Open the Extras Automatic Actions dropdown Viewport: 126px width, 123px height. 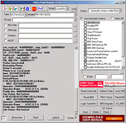pyautogui.click(x=120, y=11)
